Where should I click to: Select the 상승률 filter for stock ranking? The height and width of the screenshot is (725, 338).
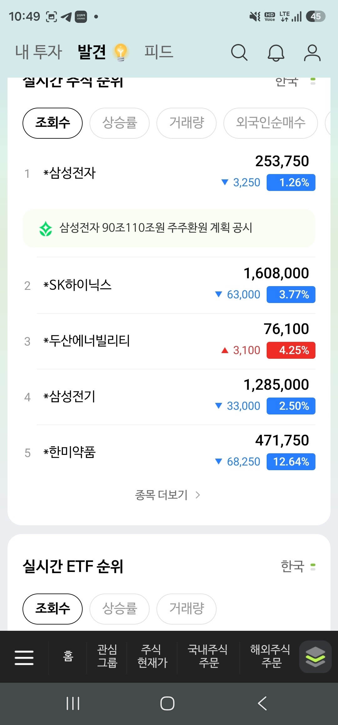pos(120,123)
